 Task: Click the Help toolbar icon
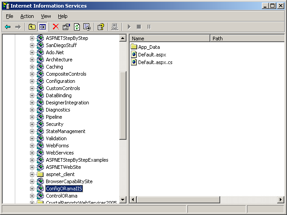click(x=101, y=27)
